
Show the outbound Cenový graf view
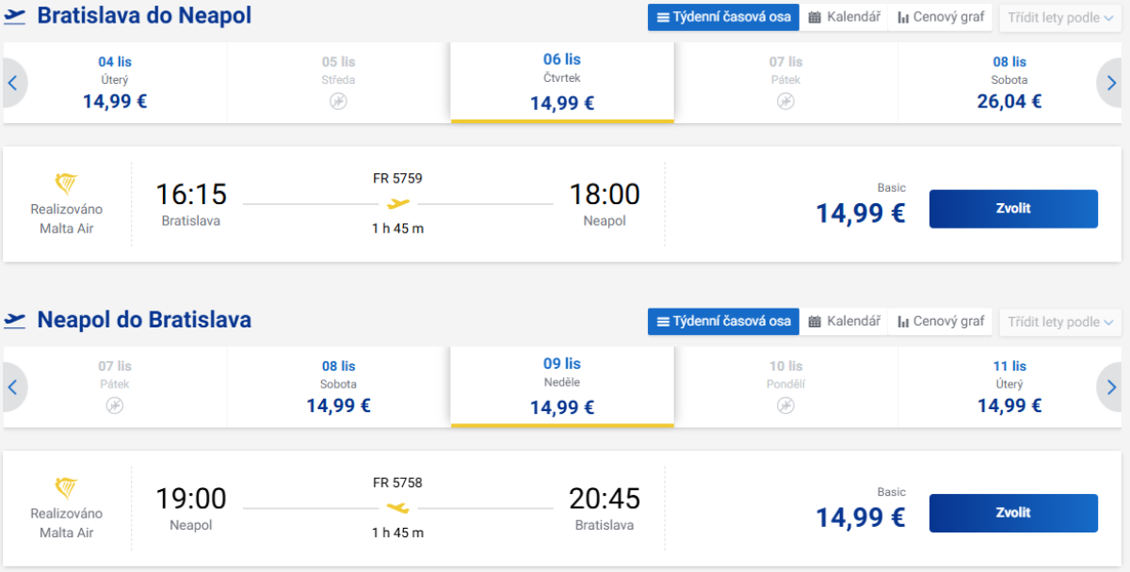[x=941, y=17]
